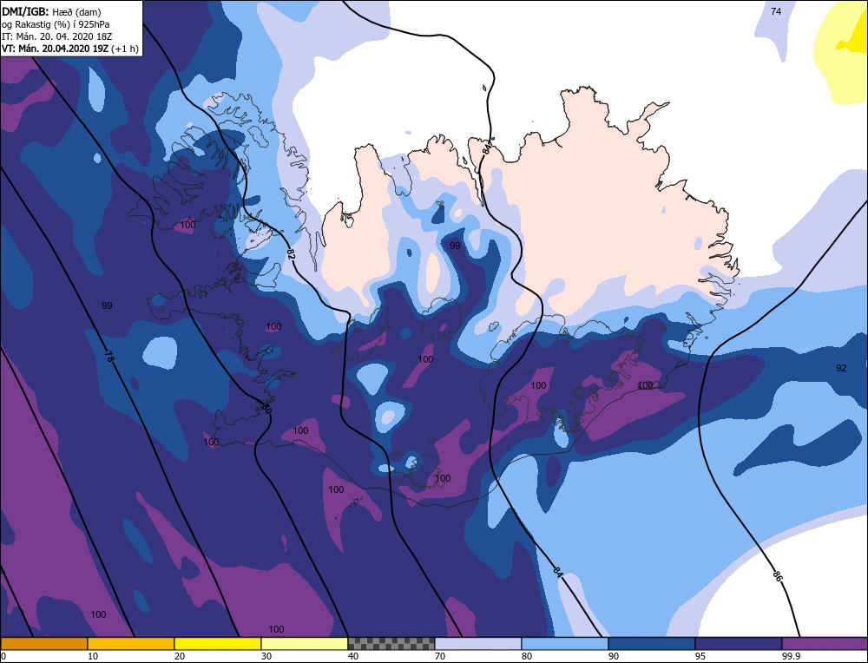Click the title text 'DMI/IGB: Hæð (dam)'
The width and height of the screenshot is (868, 663).
point(52,11)
